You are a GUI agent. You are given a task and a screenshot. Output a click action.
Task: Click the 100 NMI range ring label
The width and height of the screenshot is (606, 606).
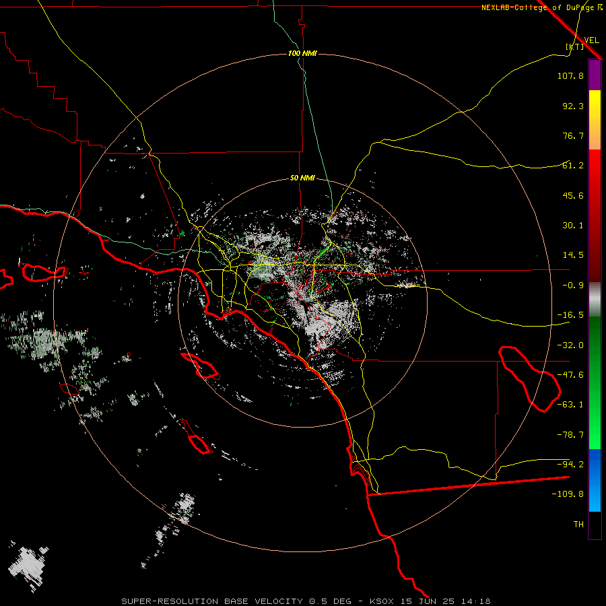click(x=302, y=53)
